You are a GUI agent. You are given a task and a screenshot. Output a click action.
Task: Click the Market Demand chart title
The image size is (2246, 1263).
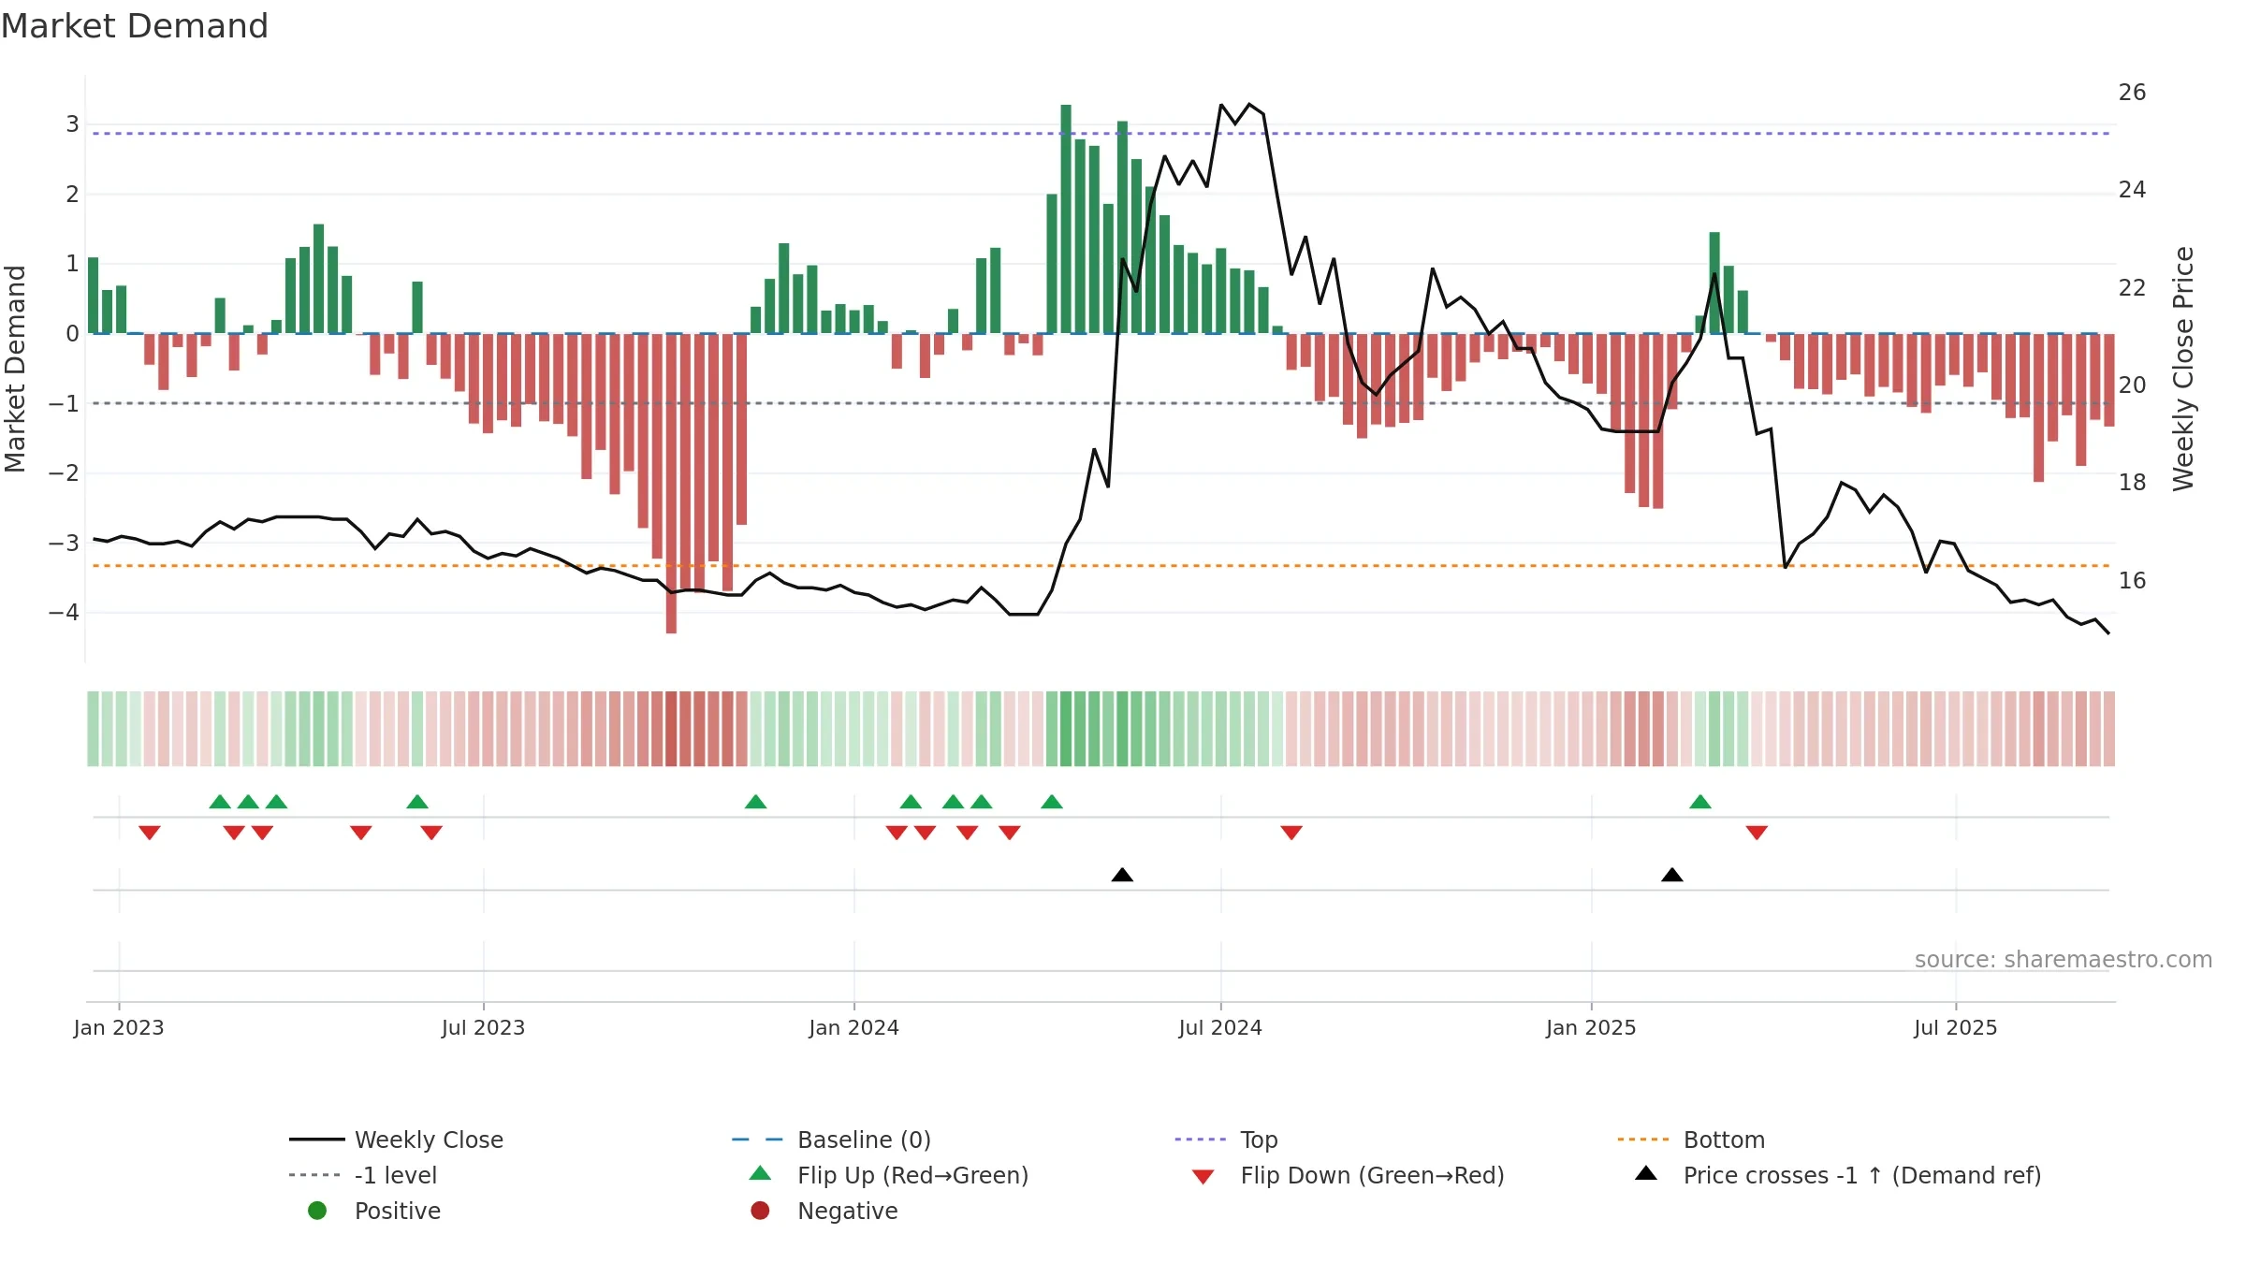coord(135,25)
